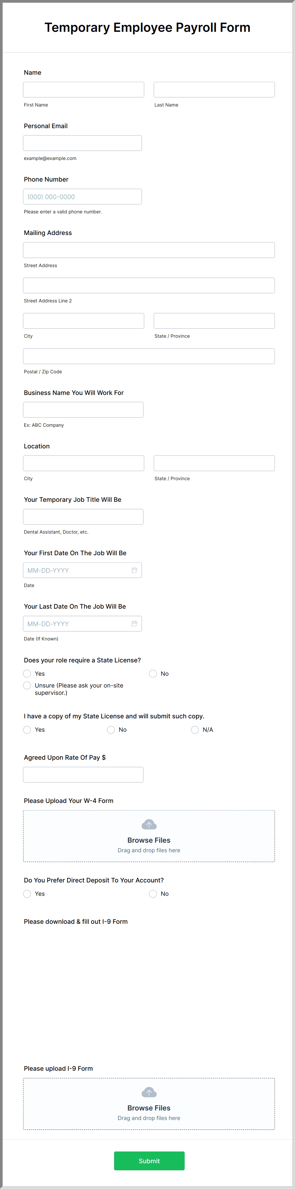Select Yes for state license requirement
The width and height of the screenshot is (295, 1189).
click(27, 674)
